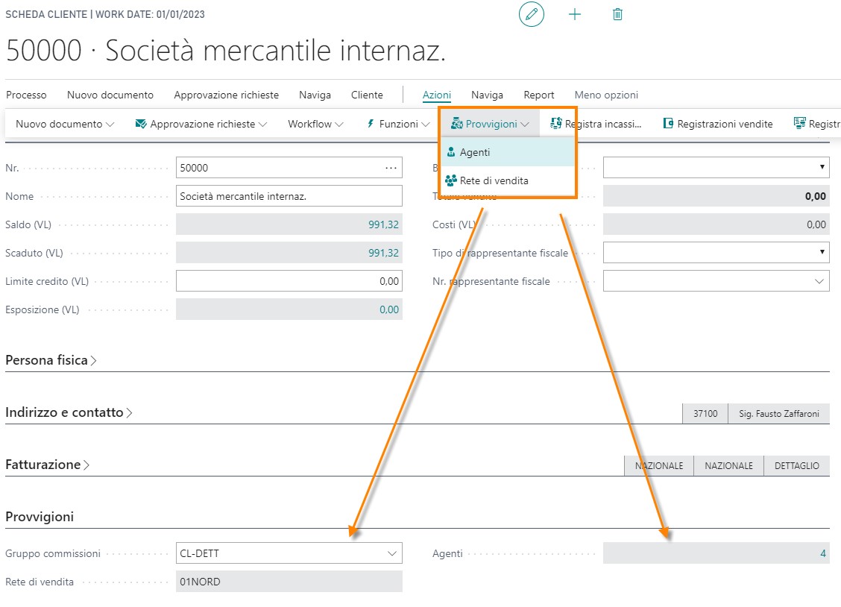841x607 pixels.
Task: Select Agenti from the Provvigioni menu
Action: click(474, 152)
